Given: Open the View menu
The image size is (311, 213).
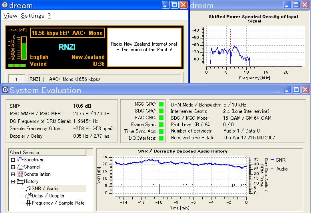Looking at the screenshot, I should 10,16.
